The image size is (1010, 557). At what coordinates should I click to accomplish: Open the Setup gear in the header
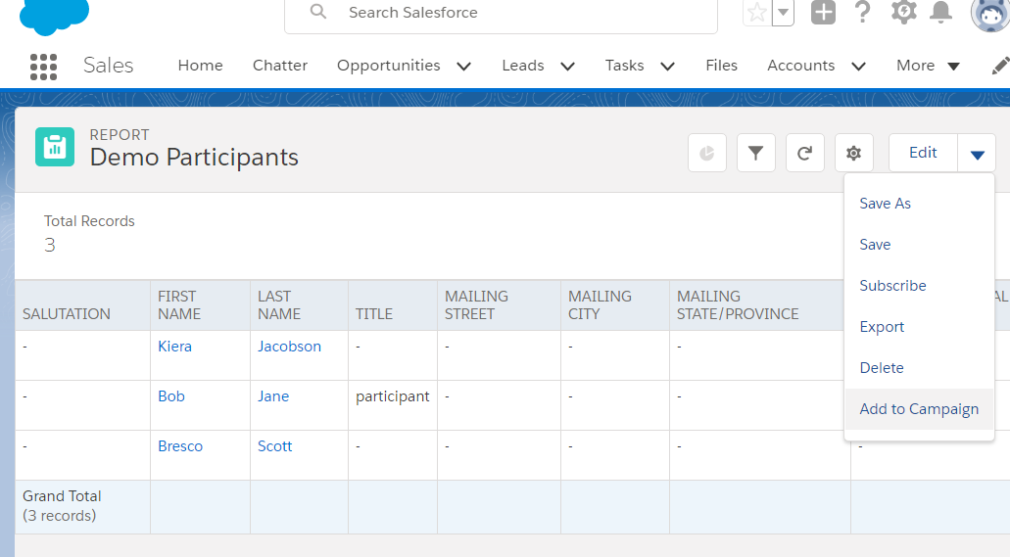pyautogui.click(x=903, y=12)
